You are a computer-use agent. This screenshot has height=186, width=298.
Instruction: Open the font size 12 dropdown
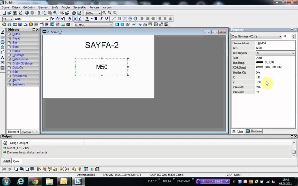pyautogui.click(x=11, y=19)
